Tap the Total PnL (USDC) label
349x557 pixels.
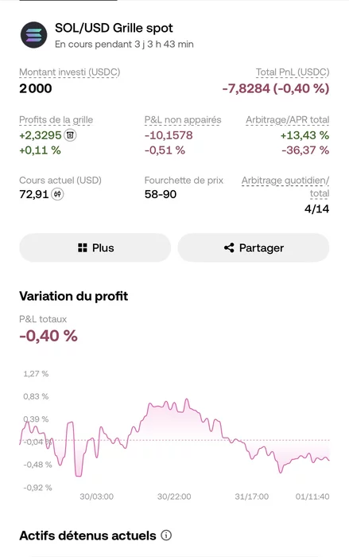click(x=293, y=72)
